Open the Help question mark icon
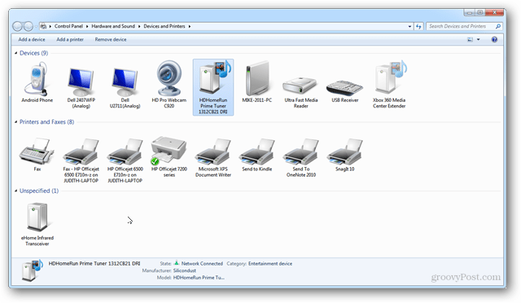 point(494,40)
